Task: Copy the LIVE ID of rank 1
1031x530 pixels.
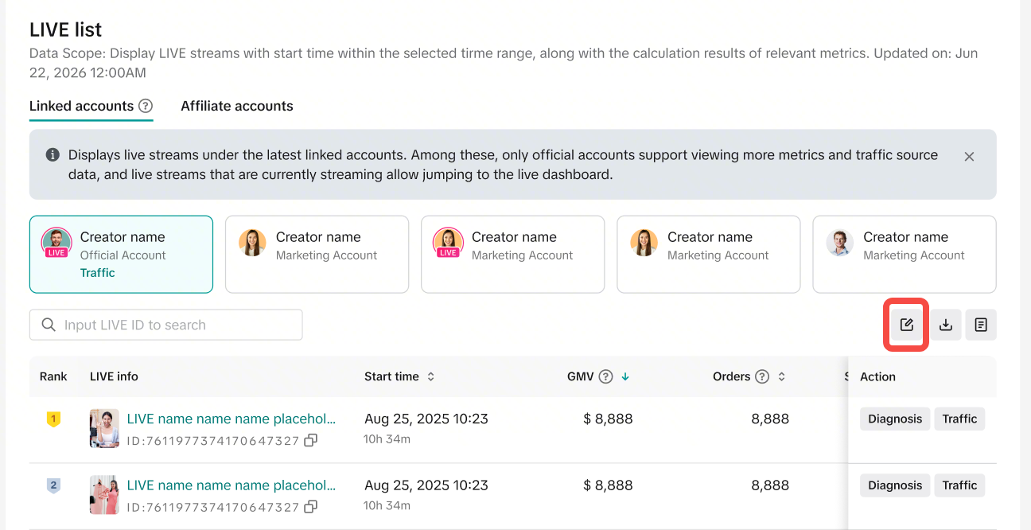Action: coord(311,440)
